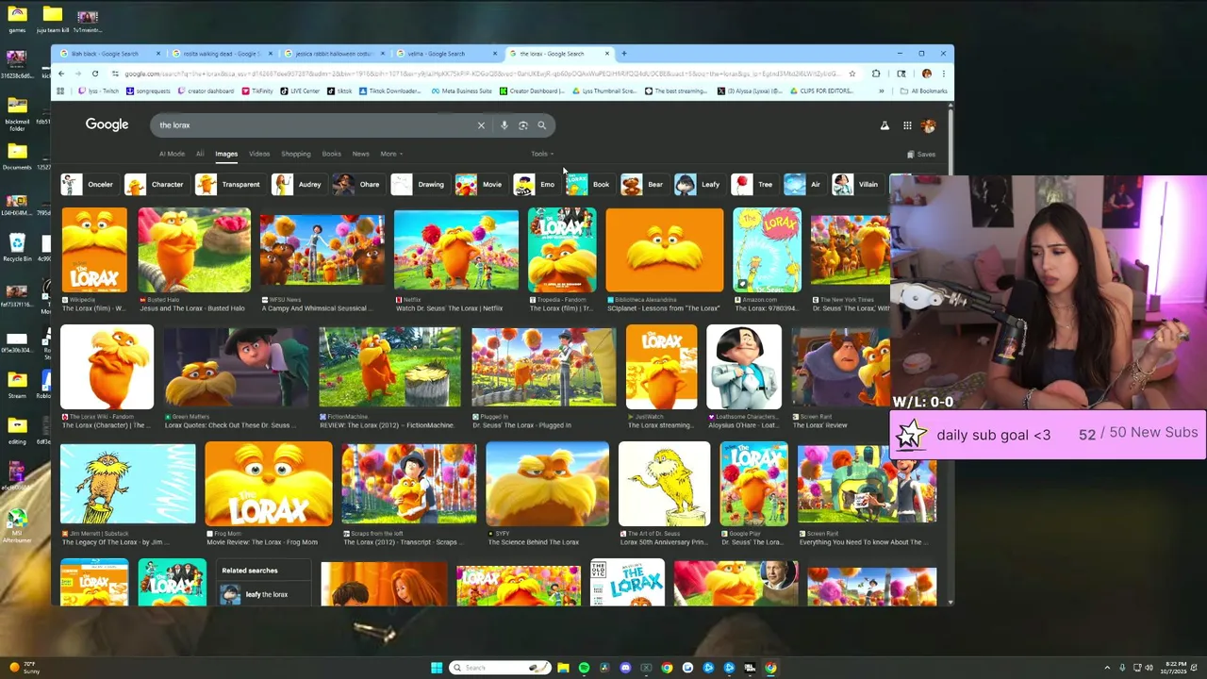
Task: Click the magnifier search submit icon
Action: [x=542, y=125]
